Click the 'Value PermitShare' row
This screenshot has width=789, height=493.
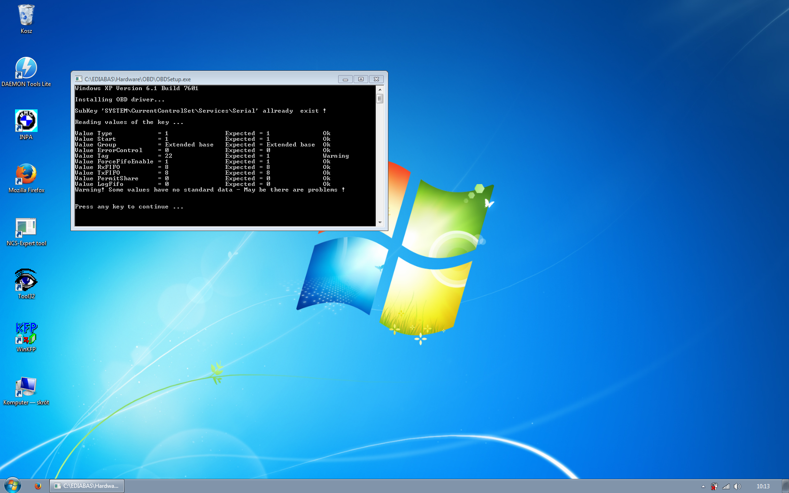point(202,178)
